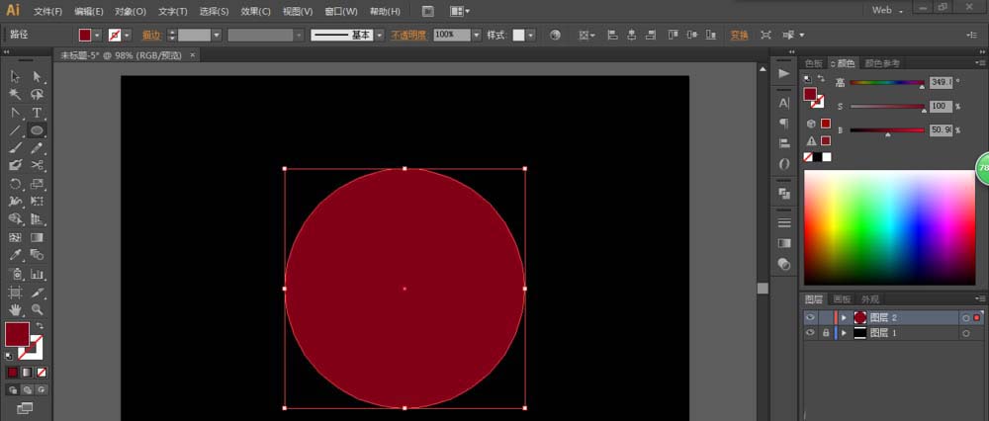Swap fill and stroke in the toolbox
The height and width of the screenshot is (421, 989).
click(x=40, y=326)
